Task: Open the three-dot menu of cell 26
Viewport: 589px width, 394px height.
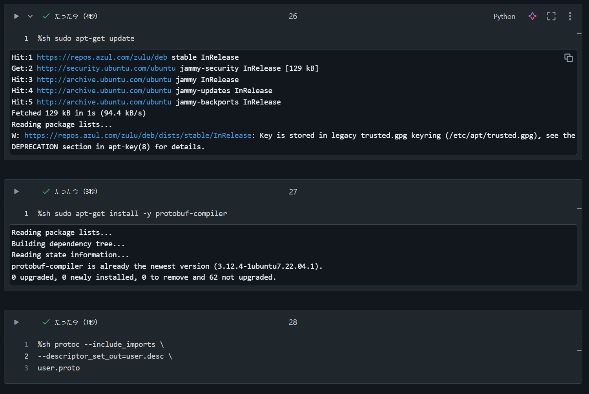Action: (570, 16)
